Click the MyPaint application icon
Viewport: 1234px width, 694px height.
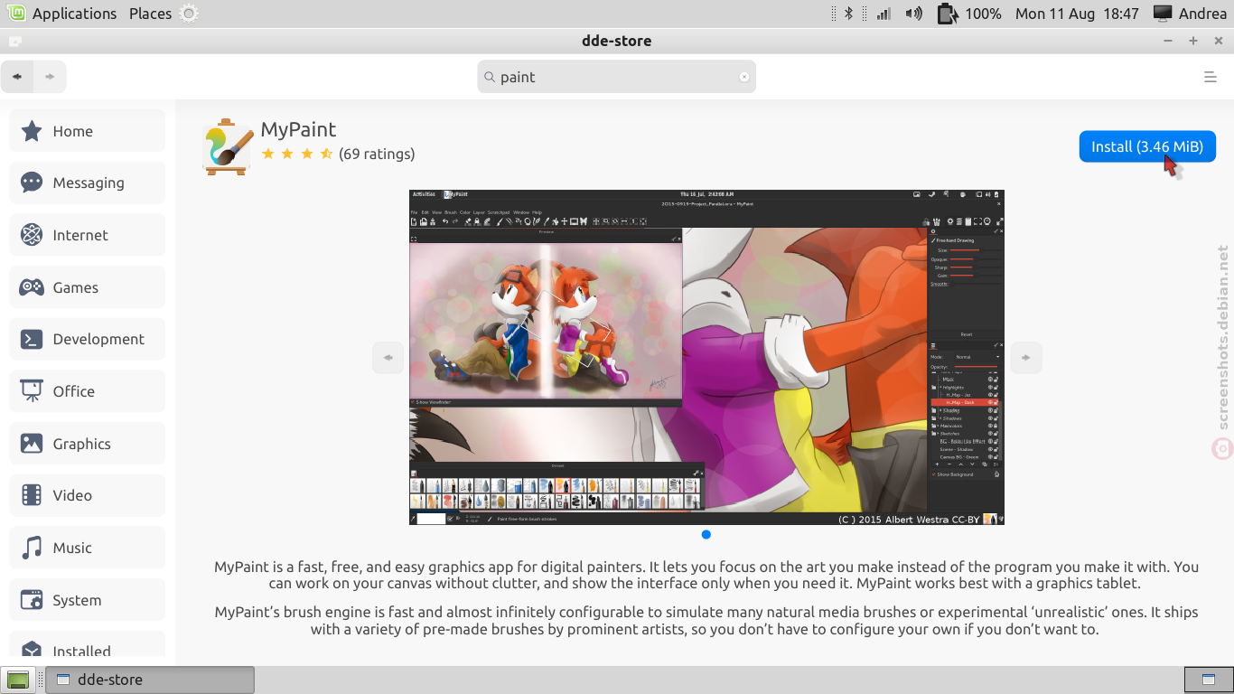pos(228,145)
